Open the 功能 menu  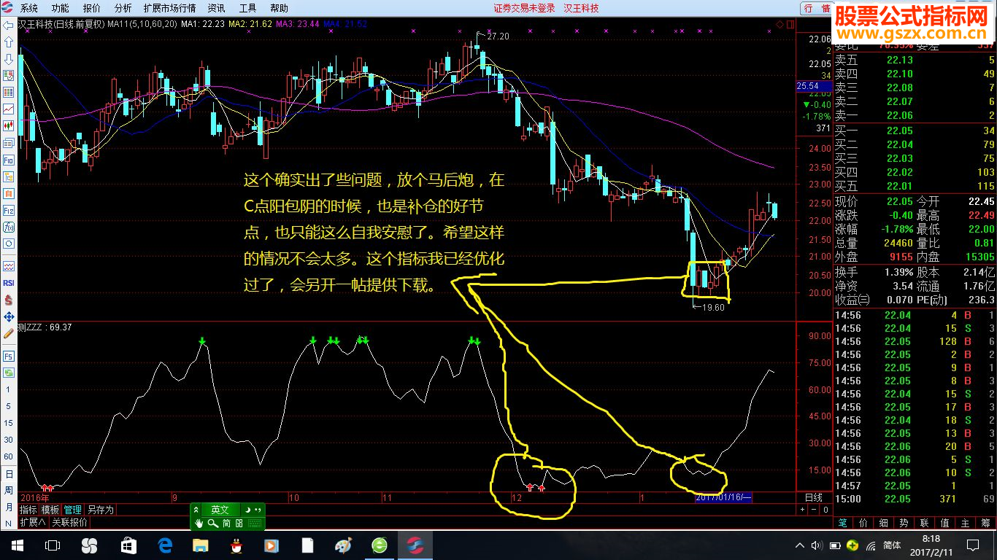[60, 8]
